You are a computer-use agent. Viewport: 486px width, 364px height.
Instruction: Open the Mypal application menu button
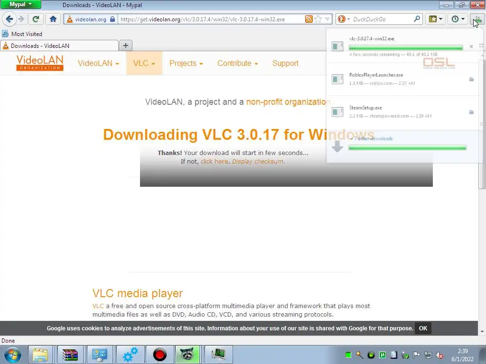(x=21, y=4)
